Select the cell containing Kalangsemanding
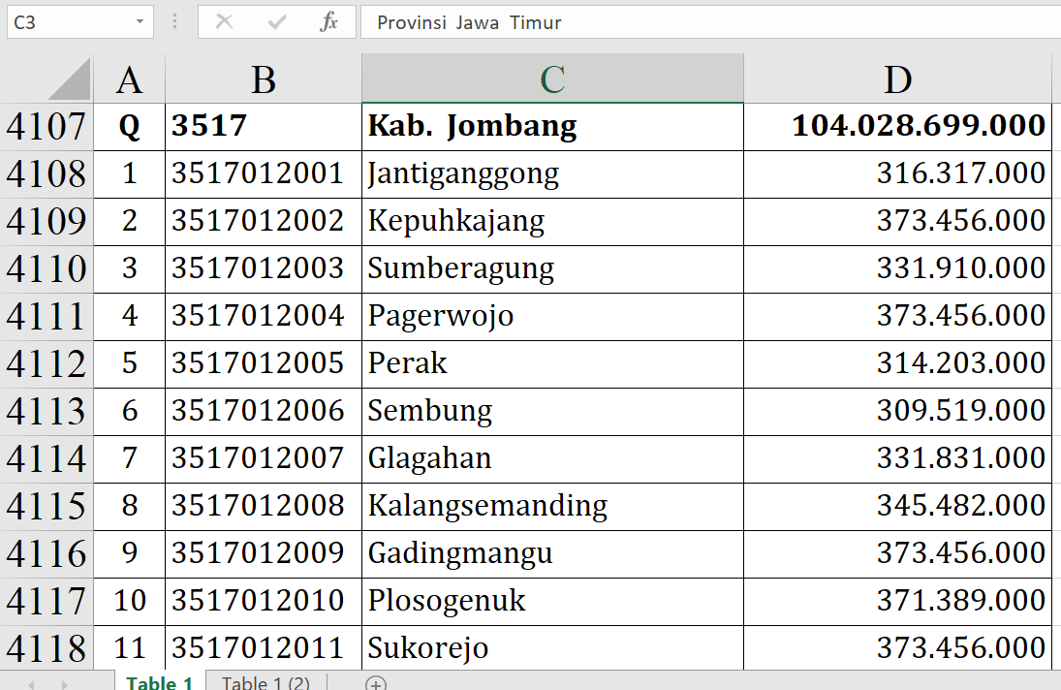This screenshot has height=690, width=1061. (x=552, y=506)
